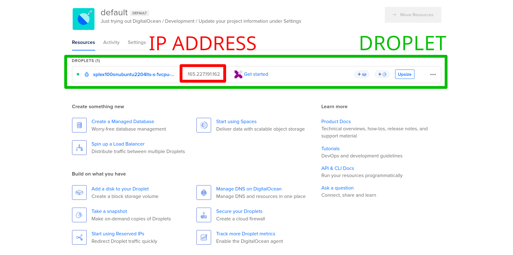The height and width of the screenshot is (255, 513).
Task: Click the DEFAULT badge next to project name
Action: click(139, 13)
